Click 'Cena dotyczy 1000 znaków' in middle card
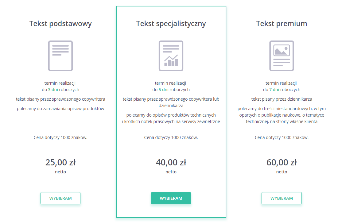 171,137
